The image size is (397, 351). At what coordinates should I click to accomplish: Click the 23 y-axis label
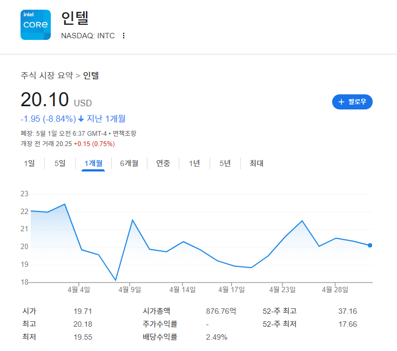[24, 194]
